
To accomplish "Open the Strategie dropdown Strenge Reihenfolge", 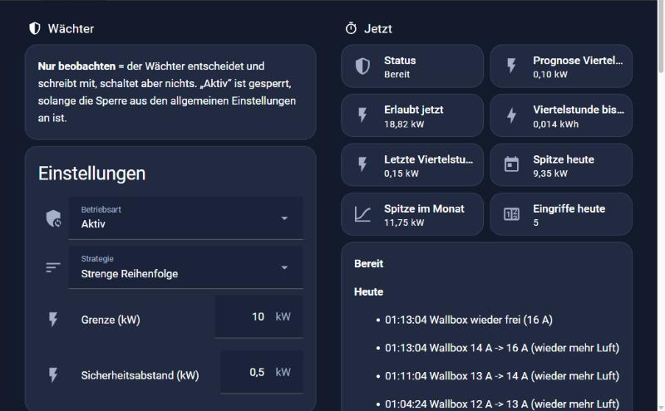I will pos(185,267).
